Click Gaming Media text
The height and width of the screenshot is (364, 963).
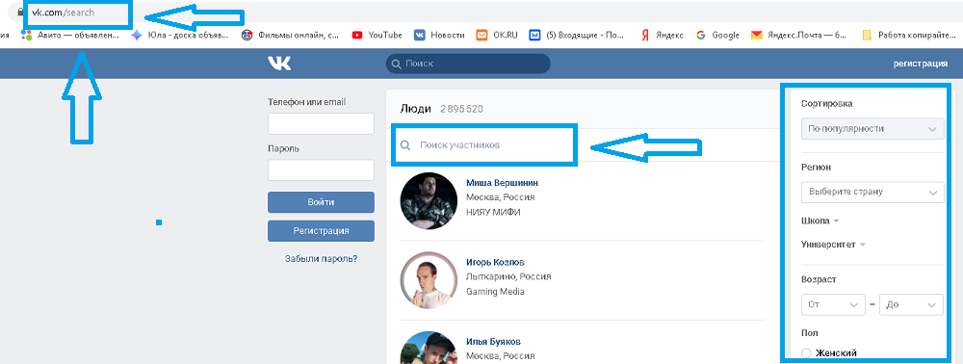click(495, 292)
